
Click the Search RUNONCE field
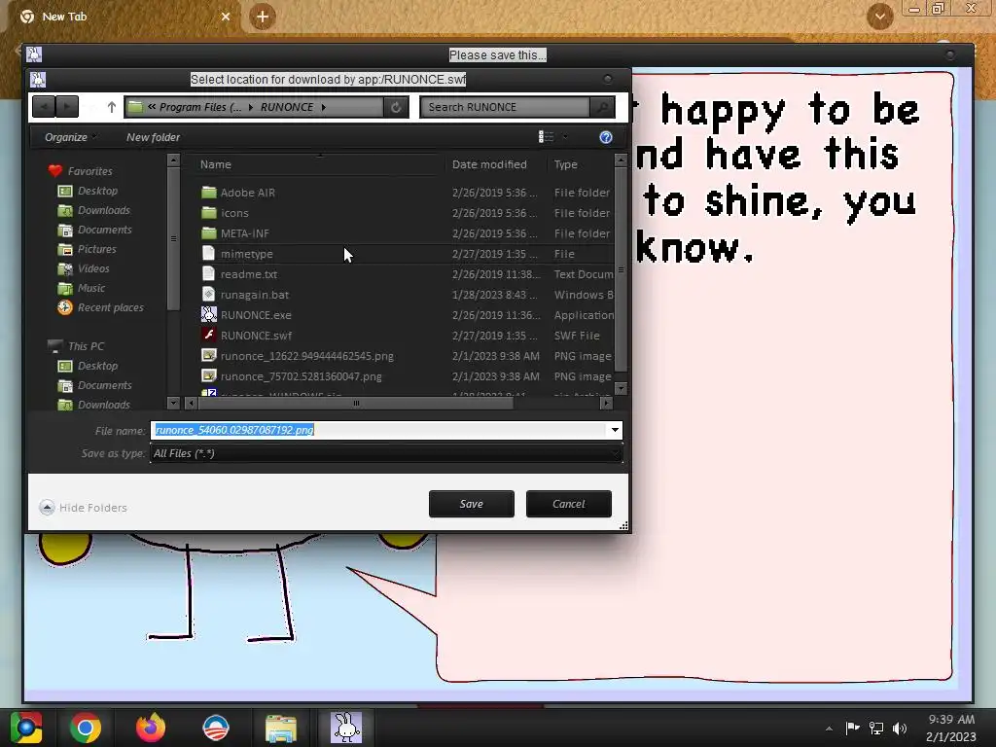pos(505,107)
